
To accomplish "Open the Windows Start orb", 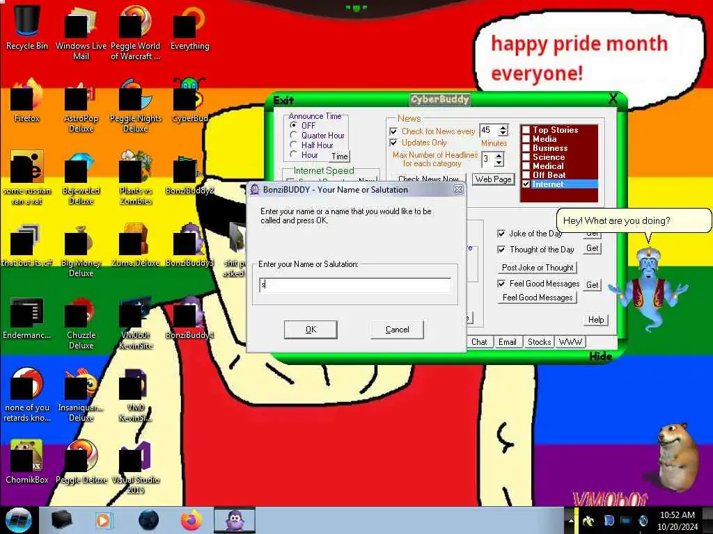I will point(18,520).
